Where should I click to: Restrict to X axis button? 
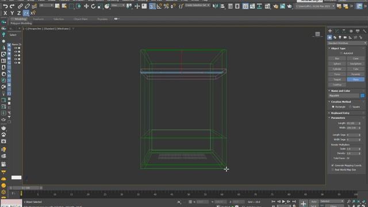(x=5, y=13)
